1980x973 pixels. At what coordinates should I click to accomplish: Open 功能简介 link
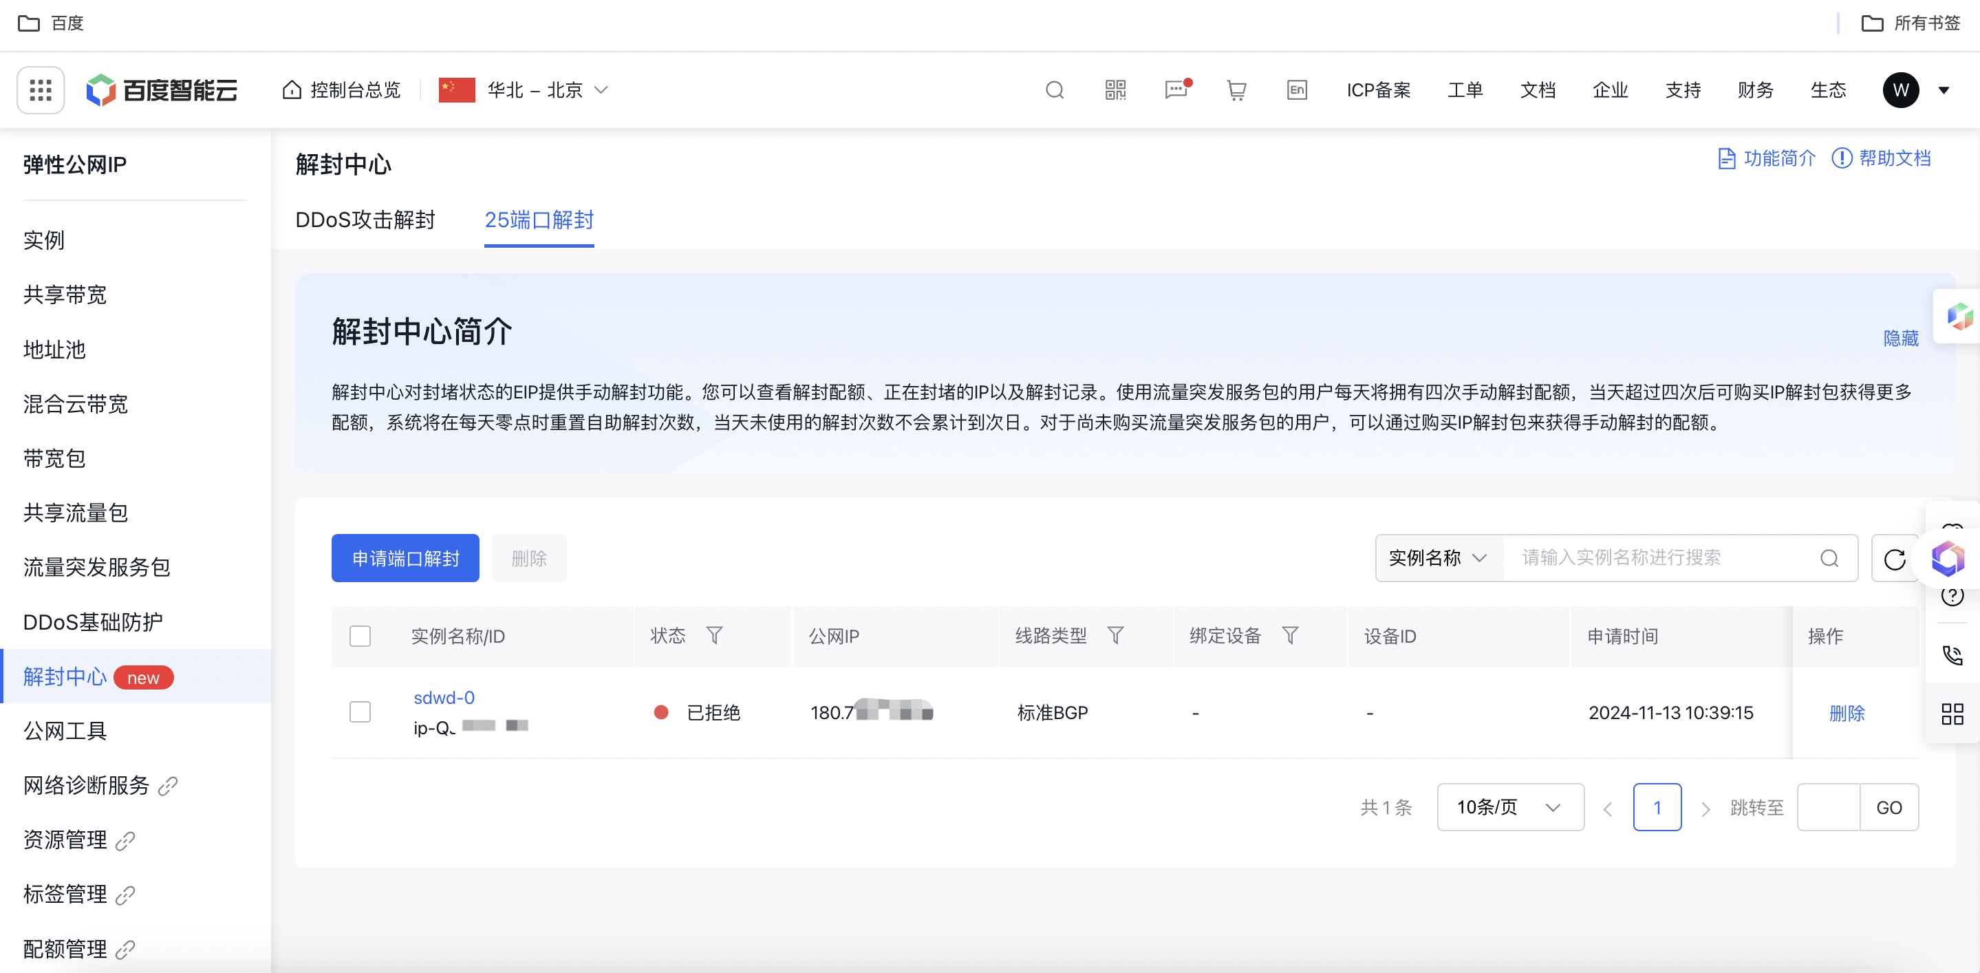[1766, 158]
